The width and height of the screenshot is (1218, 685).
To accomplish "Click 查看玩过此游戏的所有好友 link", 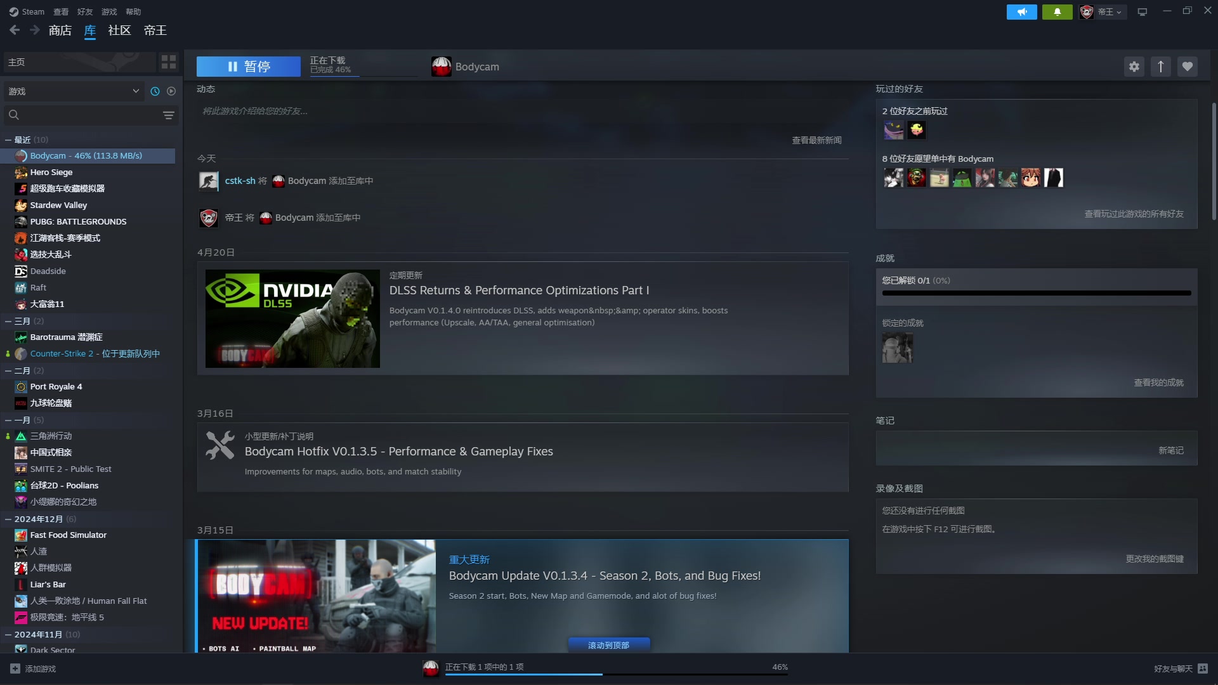I will click(1134, 214).
